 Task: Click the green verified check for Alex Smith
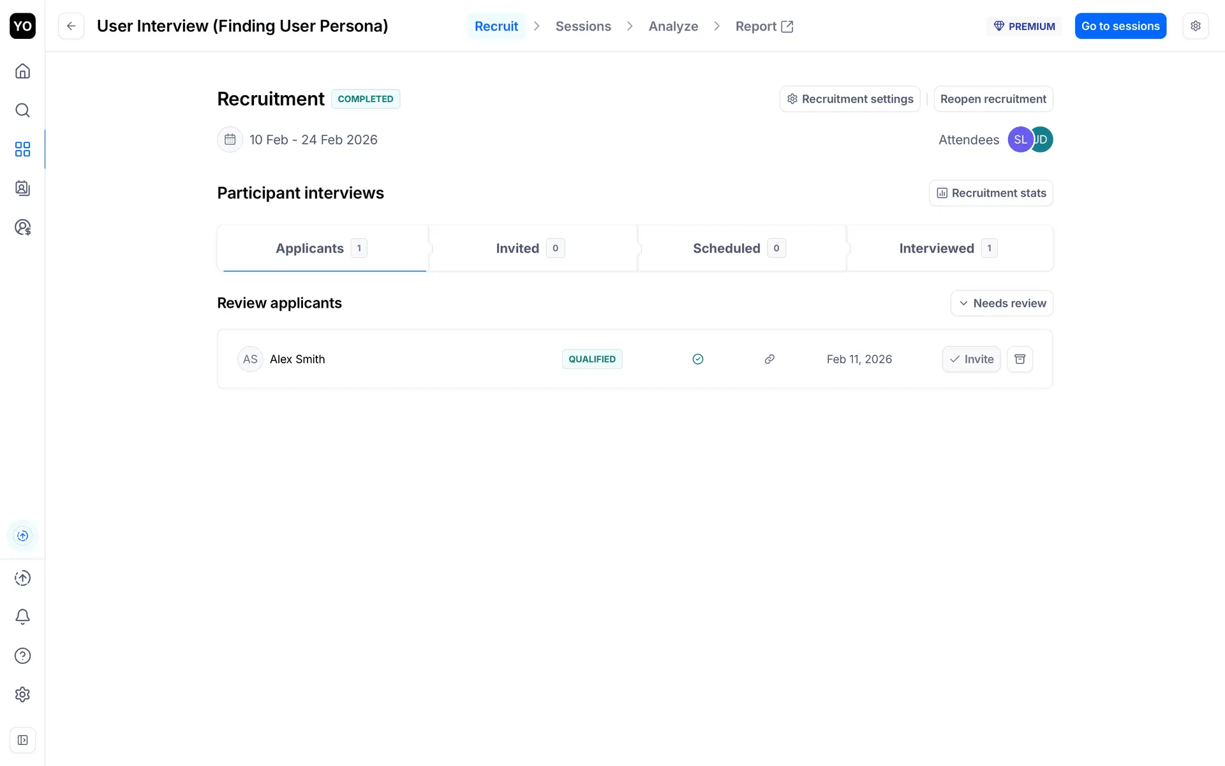pos(698,359)
